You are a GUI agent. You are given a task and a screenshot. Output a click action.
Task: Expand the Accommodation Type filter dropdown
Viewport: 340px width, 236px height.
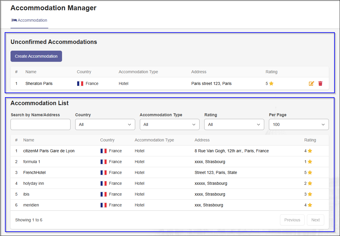tap(169, 124)
